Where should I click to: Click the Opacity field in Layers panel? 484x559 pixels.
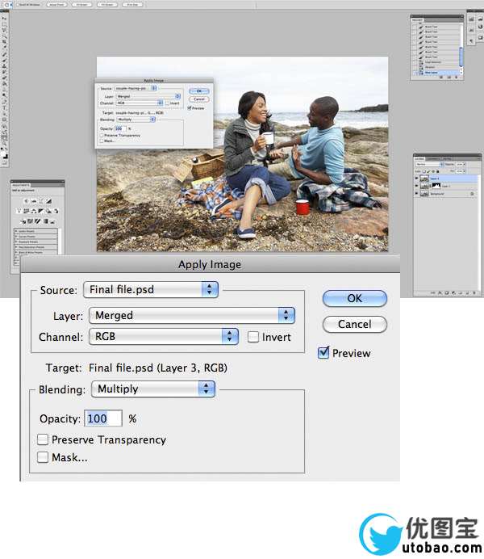click(x=460, y=164)
